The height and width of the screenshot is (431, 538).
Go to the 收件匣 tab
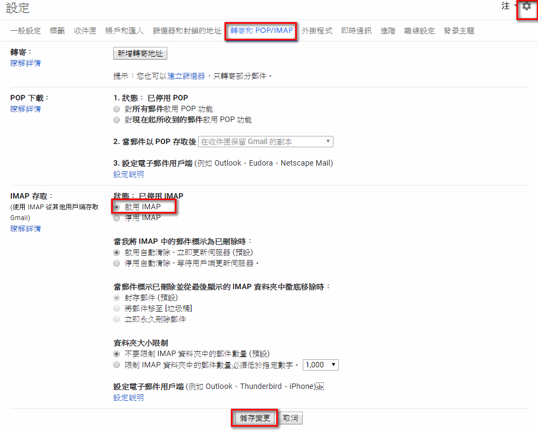(x=85, y=31)
